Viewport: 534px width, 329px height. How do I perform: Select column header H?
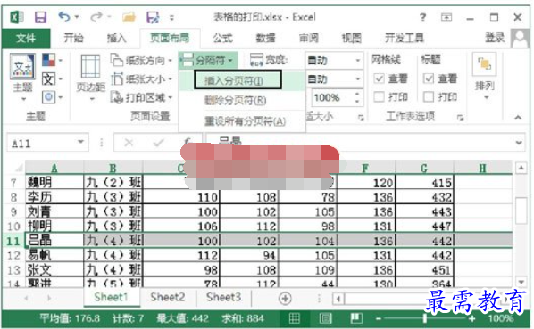482,168
